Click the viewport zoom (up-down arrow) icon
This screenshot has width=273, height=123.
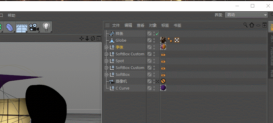point(87,39)
